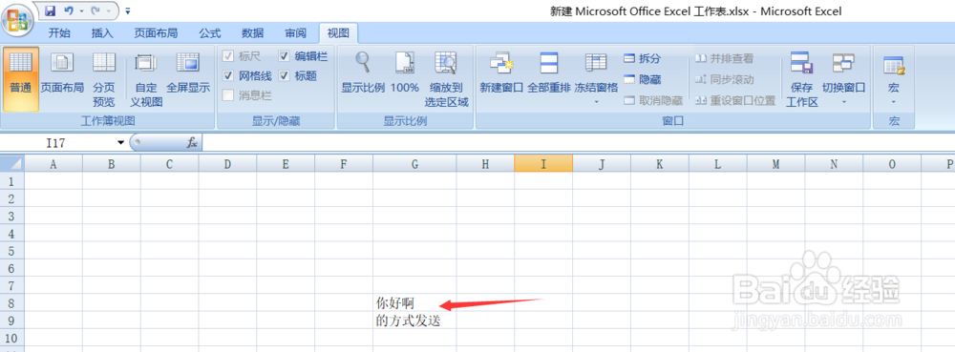Open the Review (审阅) tab
Image resolution: width=955 pixels, height=352 pixels.
pyautogui.click(x=295, y=33)
